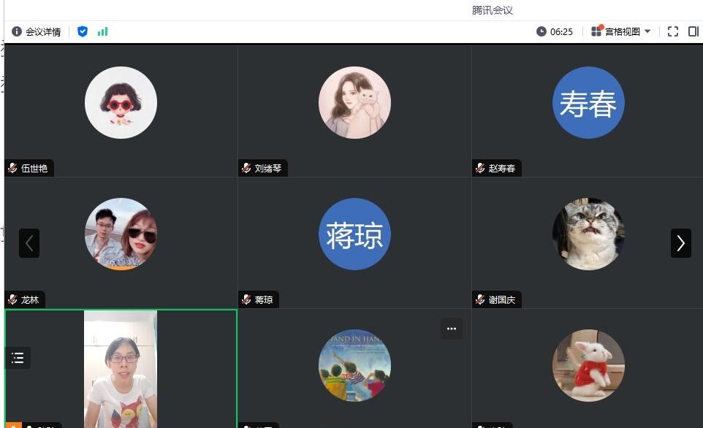The height and width of the screenshot is (428, 703).
Task: Go to next page of participants
Action: click(680, 243)
